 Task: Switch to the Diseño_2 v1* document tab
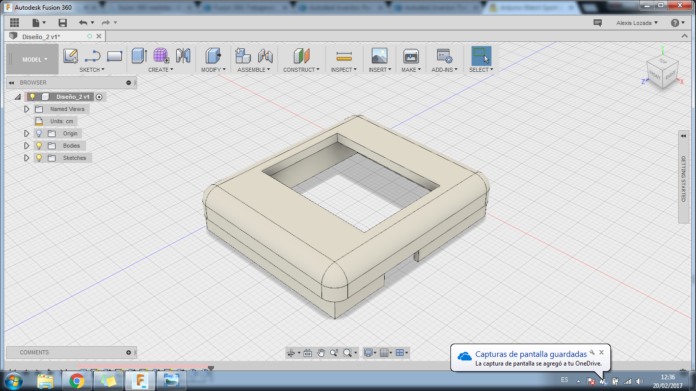pos(41,37)
